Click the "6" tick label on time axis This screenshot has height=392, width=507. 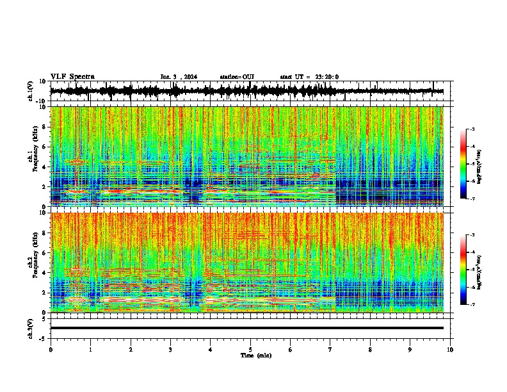pos(291,350)
